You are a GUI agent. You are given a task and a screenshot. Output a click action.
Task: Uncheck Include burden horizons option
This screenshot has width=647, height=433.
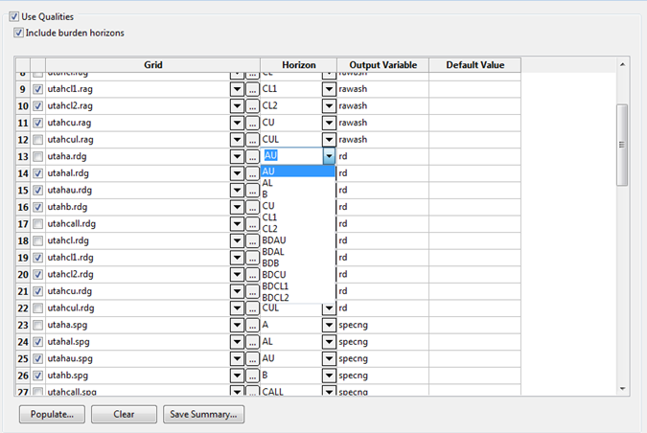coord(19,33)
